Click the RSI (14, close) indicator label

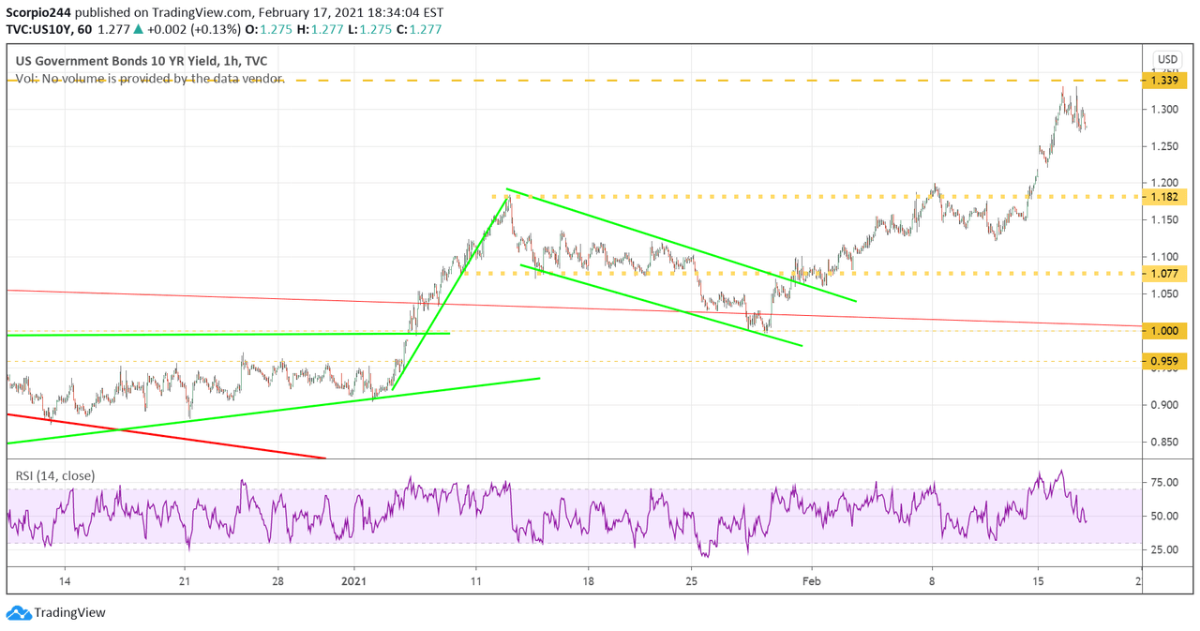[x=55, y=475]
